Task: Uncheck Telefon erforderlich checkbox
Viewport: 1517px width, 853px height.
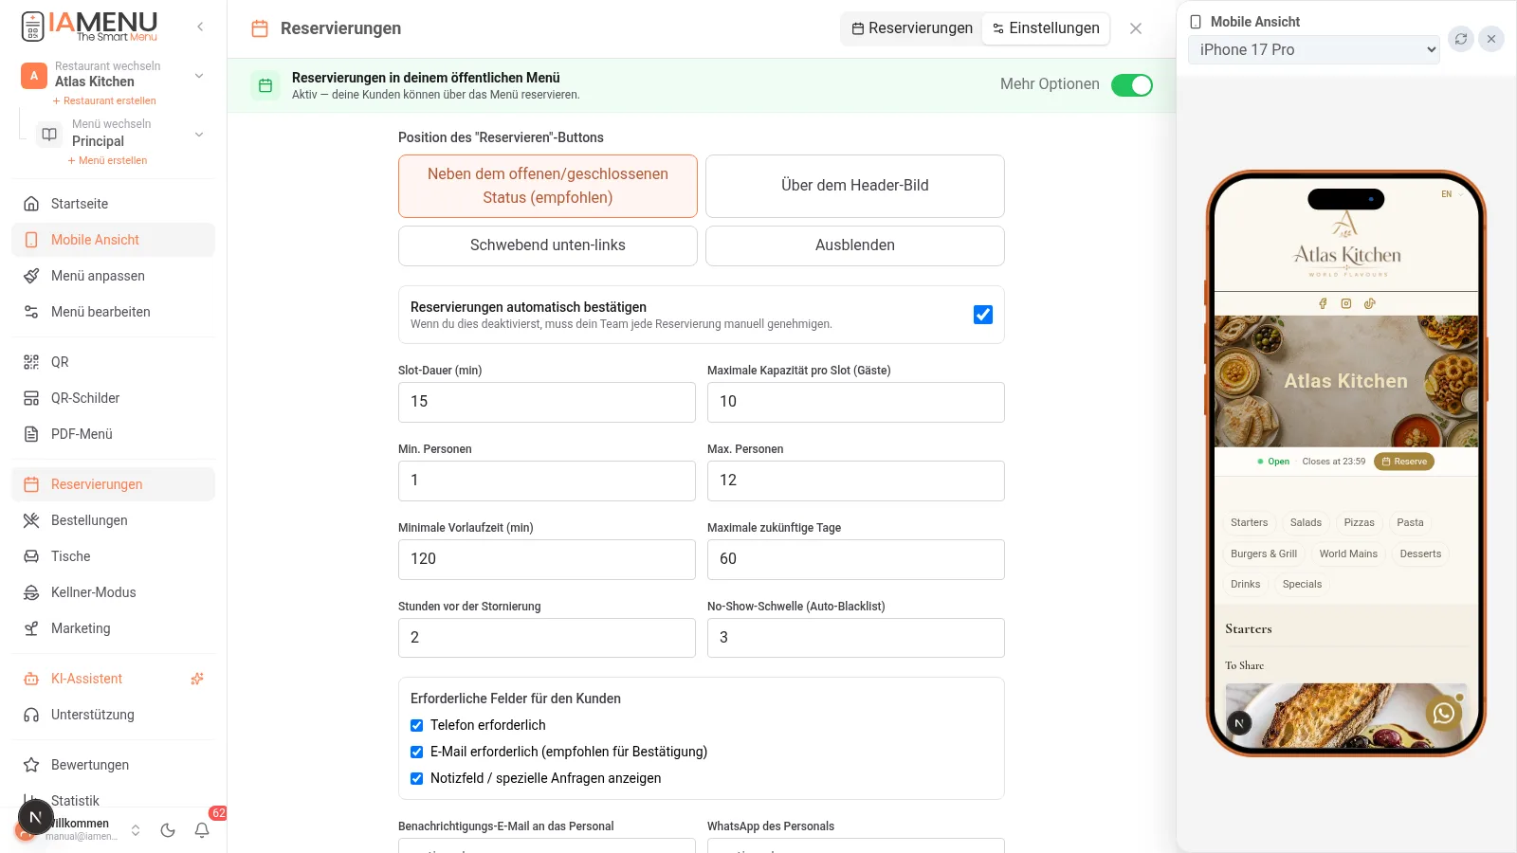Action: tap(416, 725)
